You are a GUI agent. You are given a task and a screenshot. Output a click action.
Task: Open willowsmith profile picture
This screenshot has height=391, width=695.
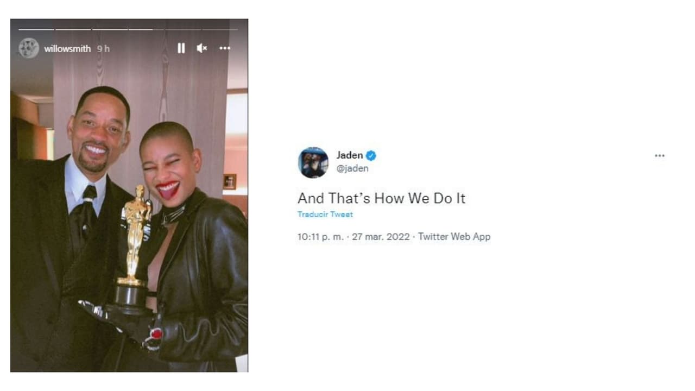(x=28, y=48)
